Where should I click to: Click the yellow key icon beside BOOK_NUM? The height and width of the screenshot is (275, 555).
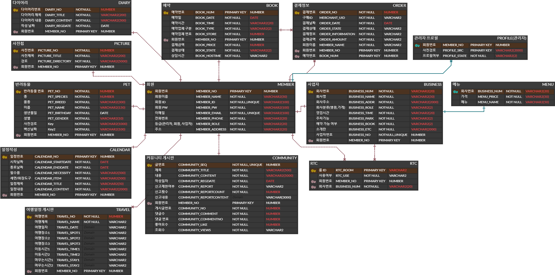click(166, 13)
